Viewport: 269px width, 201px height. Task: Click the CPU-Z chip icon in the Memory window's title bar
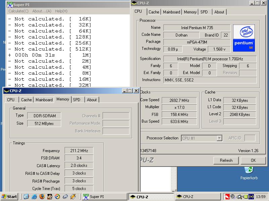point(6,91)
